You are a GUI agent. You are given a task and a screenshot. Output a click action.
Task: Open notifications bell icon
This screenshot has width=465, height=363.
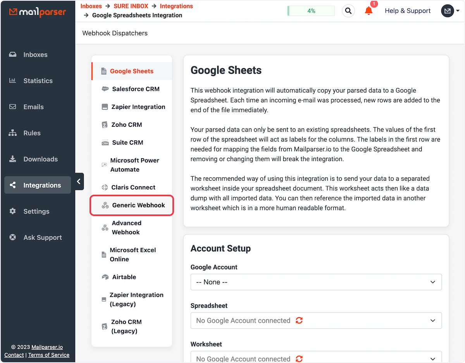[x=369, y=11]
